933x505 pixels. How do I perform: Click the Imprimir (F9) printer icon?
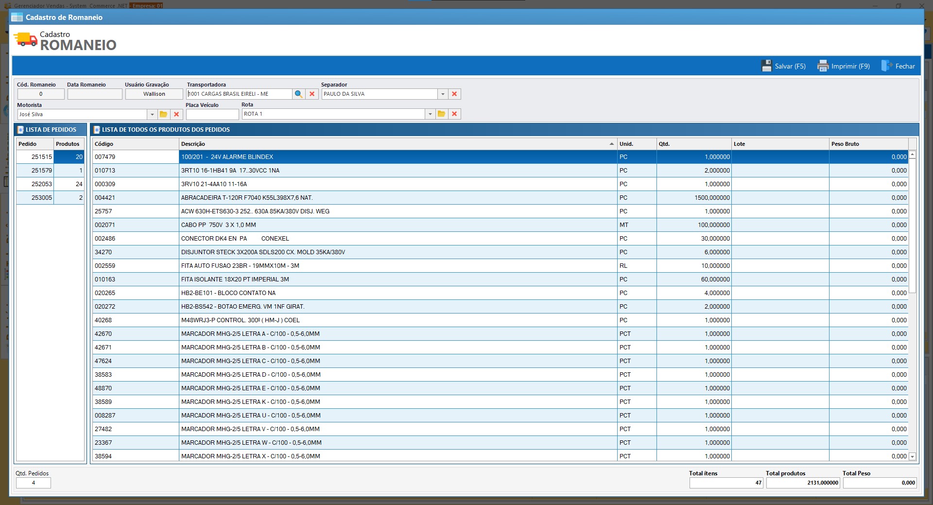point(823,66)
